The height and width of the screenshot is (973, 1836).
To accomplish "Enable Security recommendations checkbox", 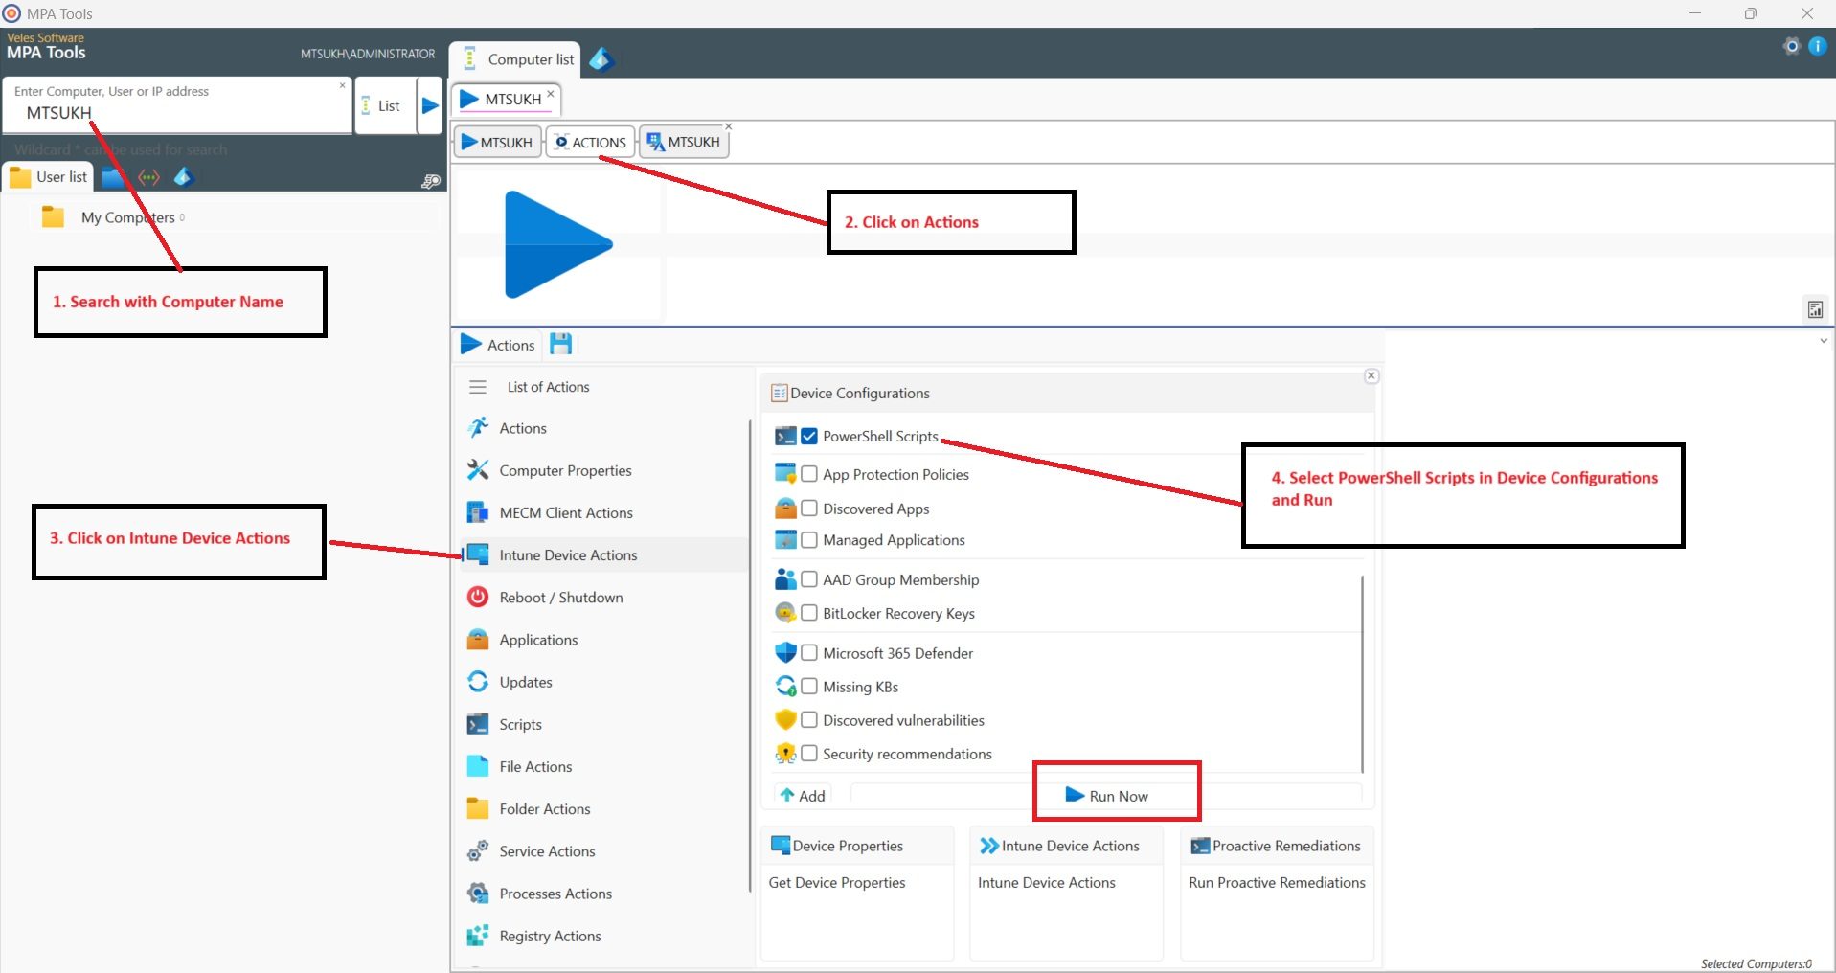I will click(x=809, y=754).
